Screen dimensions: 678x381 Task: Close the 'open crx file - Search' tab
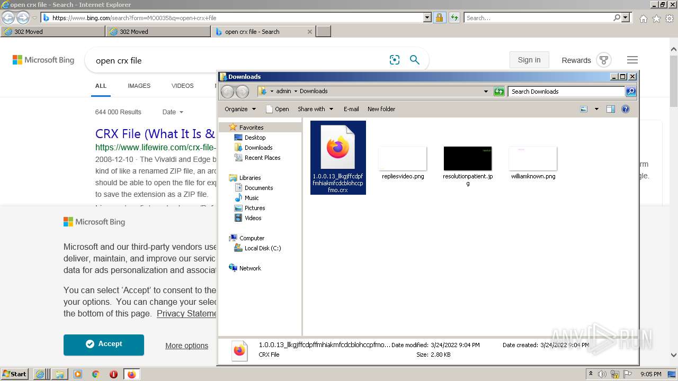point(310,32)
